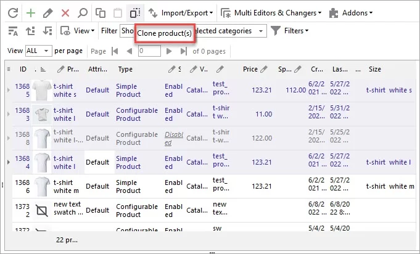The height and width of the screenshot is (254, 420).
Task: Click thumbnail of t-shirt white m
Action: [x=42, y=186]
